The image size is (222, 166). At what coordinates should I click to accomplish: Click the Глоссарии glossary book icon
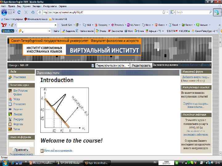point(10,104)
